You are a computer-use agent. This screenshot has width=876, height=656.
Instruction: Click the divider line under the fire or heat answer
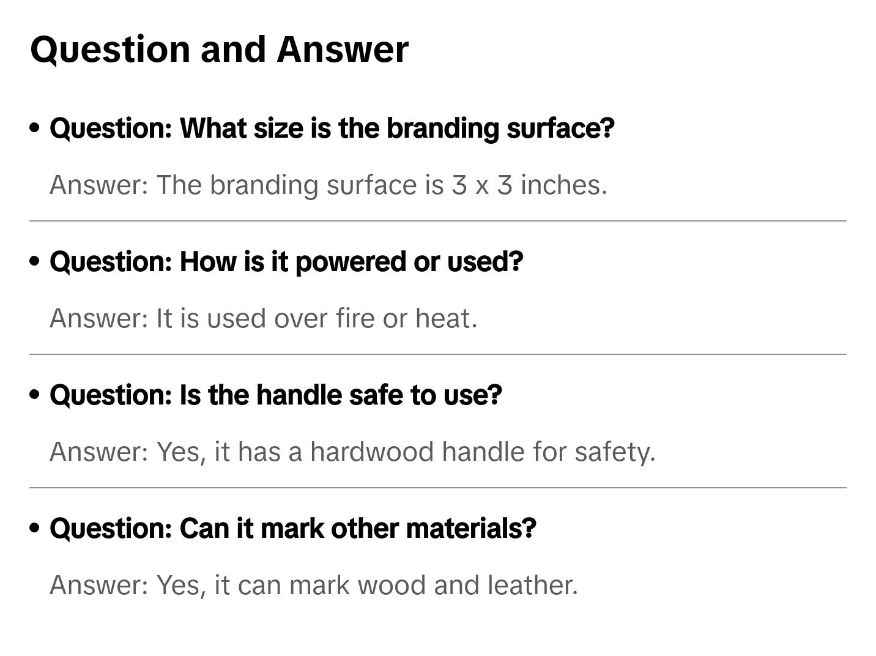pyautogui.click(x=438, y=354)
